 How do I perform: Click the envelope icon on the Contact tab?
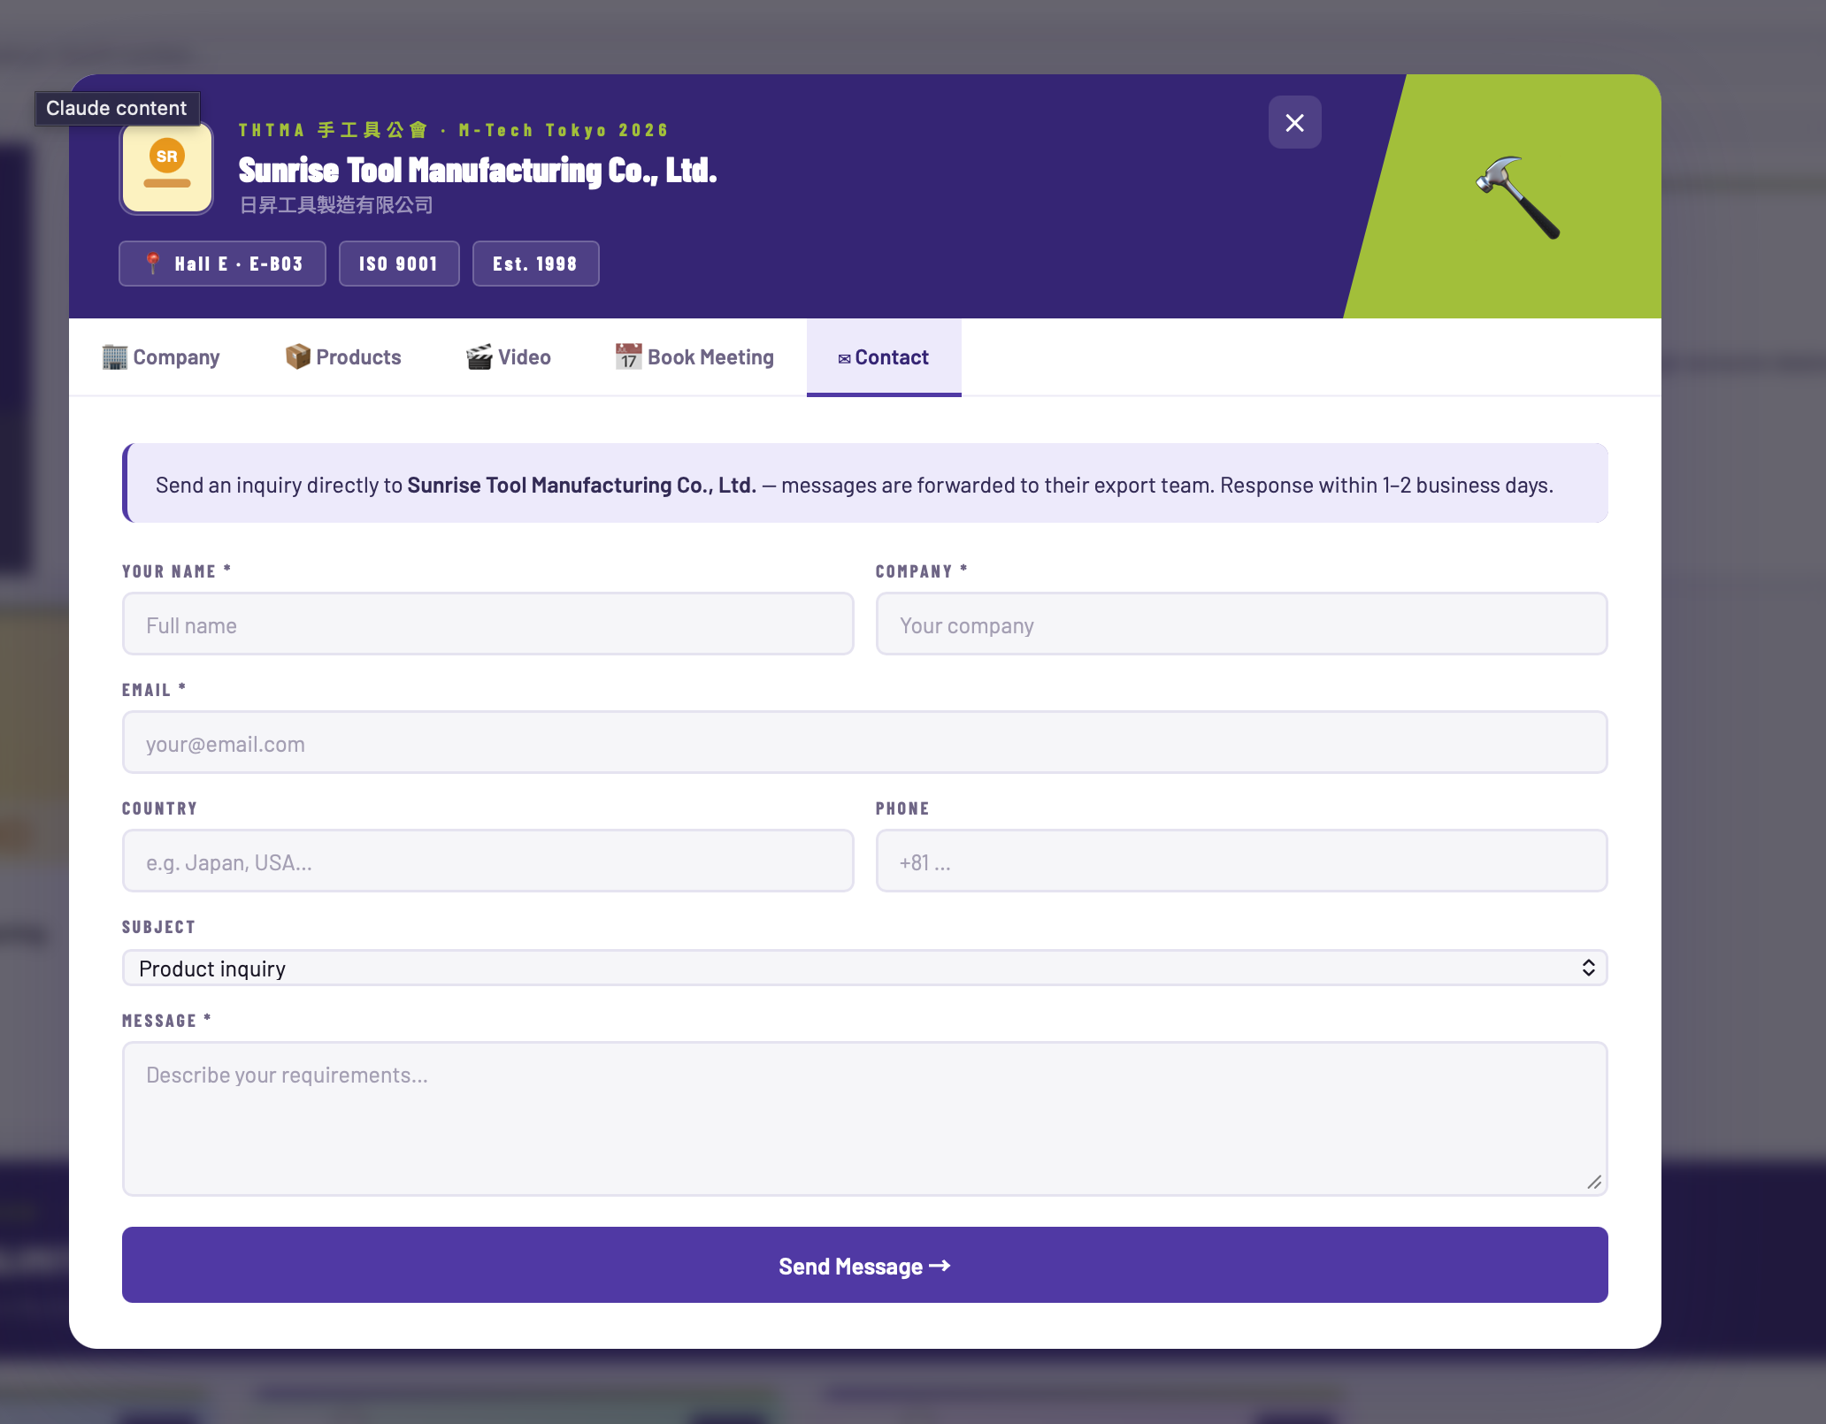(x=844, y=359)
